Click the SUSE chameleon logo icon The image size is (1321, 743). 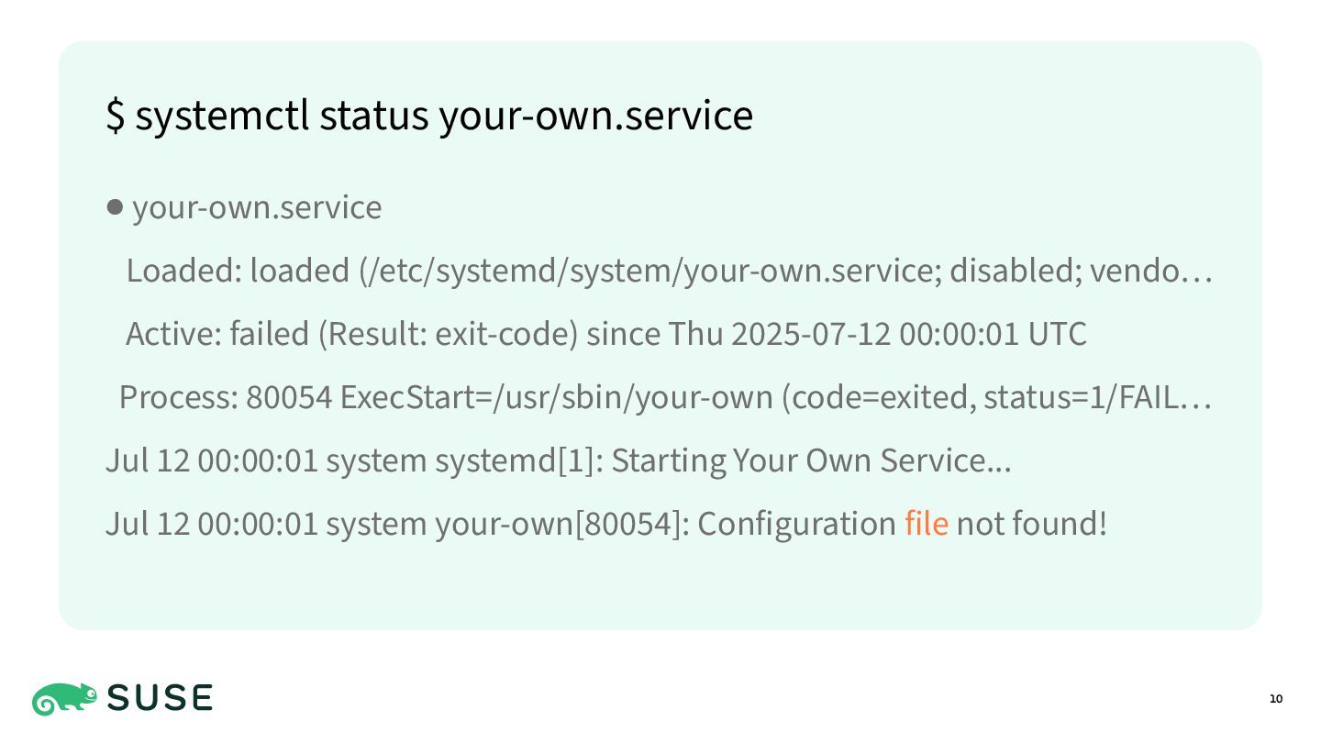(x=64, y=699)
